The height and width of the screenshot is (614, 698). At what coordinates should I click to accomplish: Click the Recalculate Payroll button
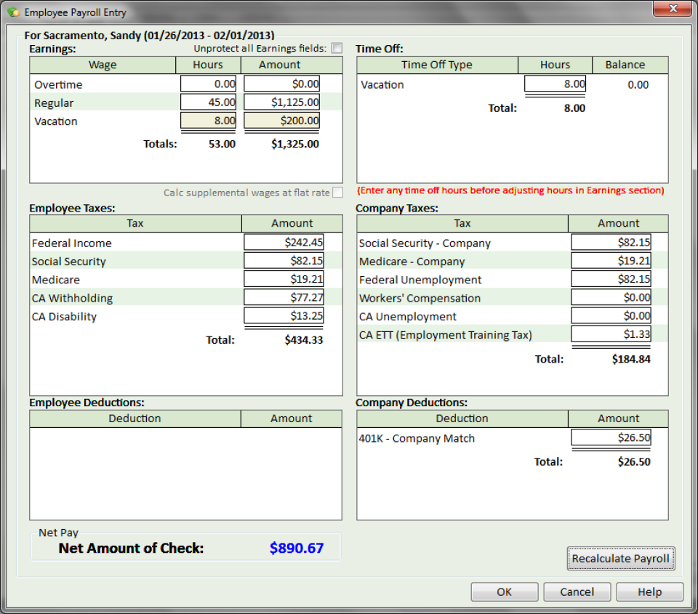620,559
